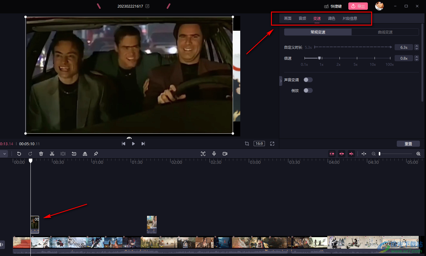Click the 04:00 mark on the timeline ruler
This screenshot has height=256, width=426.
tap(334, 162)
